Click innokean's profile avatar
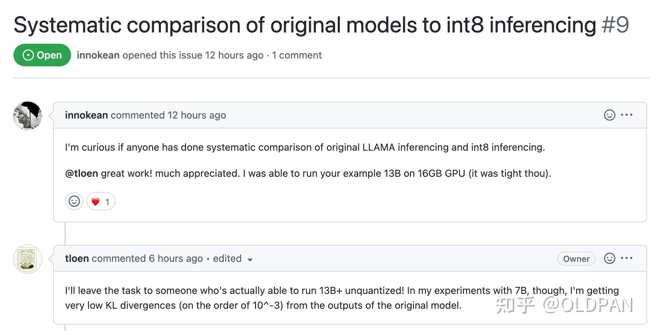650x331 pixels. (28, 116)
